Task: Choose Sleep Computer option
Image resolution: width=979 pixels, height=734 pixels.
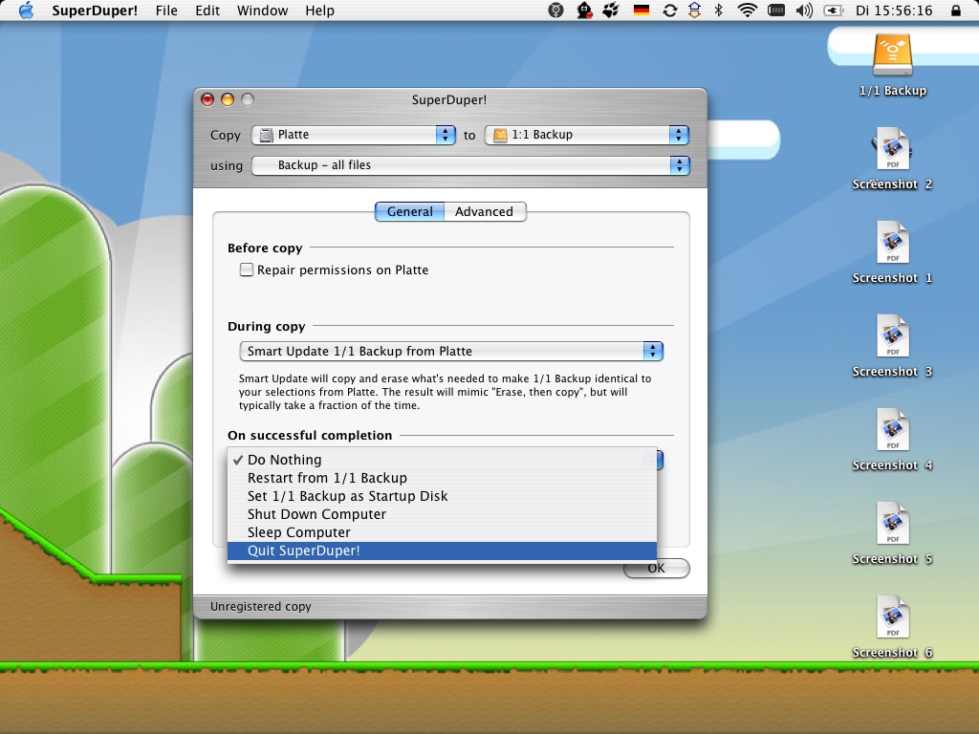Action: (x=442, y=532)
